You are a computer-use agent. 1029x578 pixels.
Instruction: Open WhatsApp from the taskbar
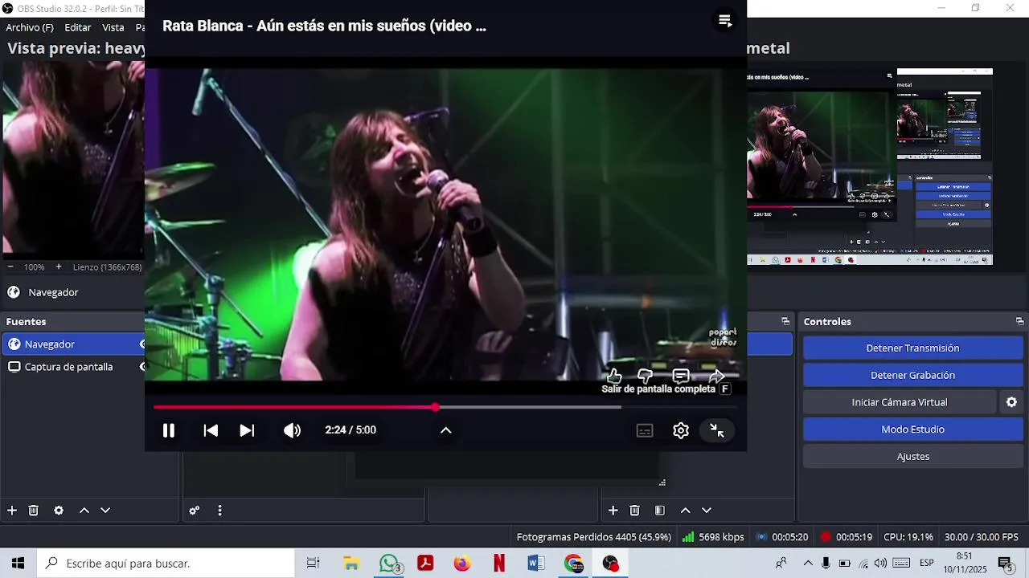390,564
